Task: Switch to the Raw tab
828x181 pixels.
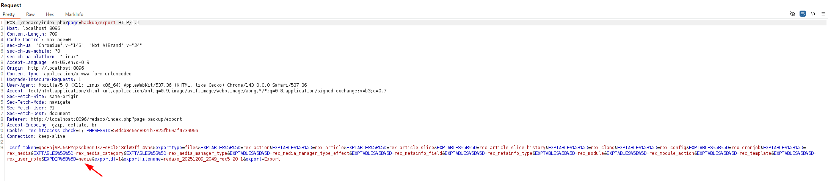Action: coord(30,14)
